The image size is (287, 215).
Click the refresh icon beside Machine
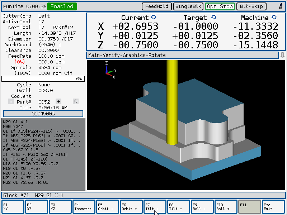[x=274, y=17]
